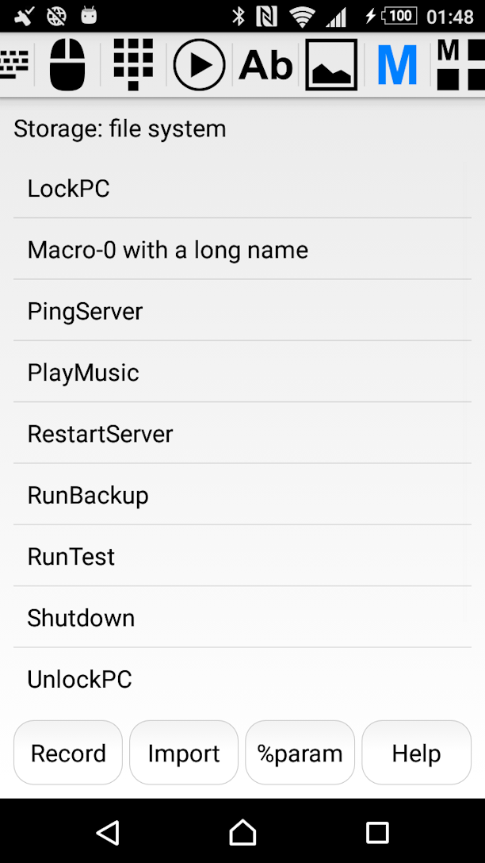Tap the Android home navigation button
485x863 pixels.
(x=242, y=832)
